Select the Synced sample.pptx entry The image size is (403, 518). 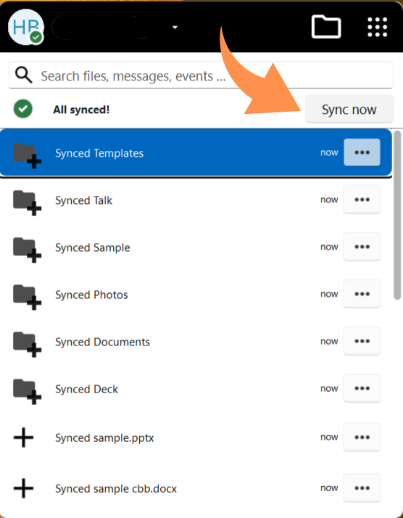pos(196,437)
